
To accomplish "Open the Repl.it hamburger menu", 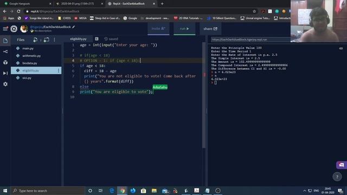I will 5,29.
